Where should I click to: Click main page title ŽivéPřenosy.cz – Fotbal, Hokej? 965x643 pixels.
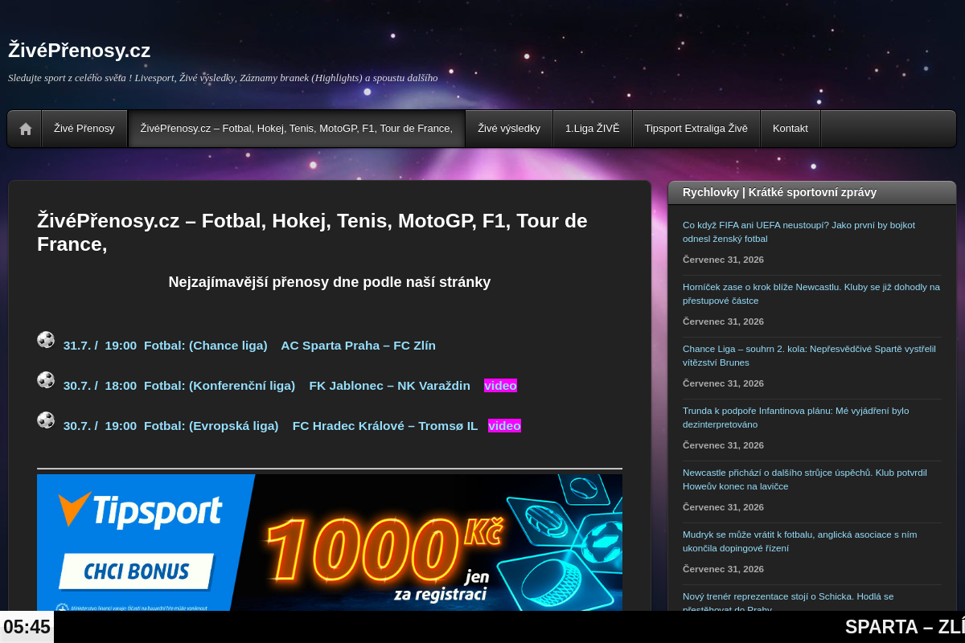pyautogui.click(x=312, y=231)
